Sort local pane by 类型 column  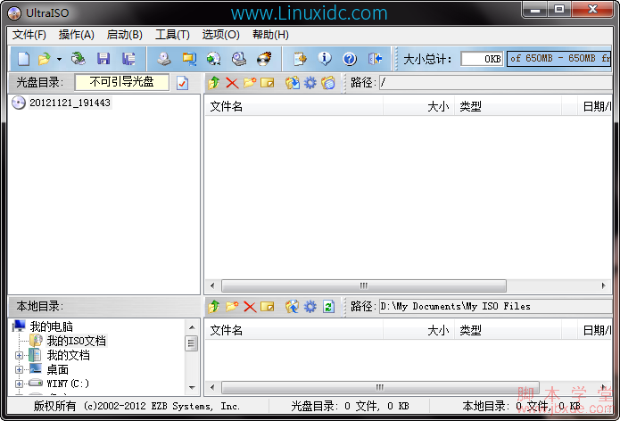tap(508, 330)
